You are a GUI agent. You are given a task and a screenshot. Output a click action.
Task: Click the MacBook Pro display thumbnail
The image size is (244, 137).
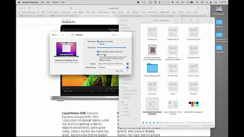tap(66, 49)
